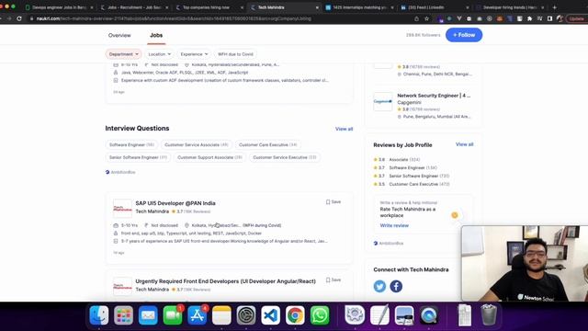Screen dimensions: 588x331
Task: Switch to Internships matching browser tab
Action: pyautogui.click(x=359, y=7)
